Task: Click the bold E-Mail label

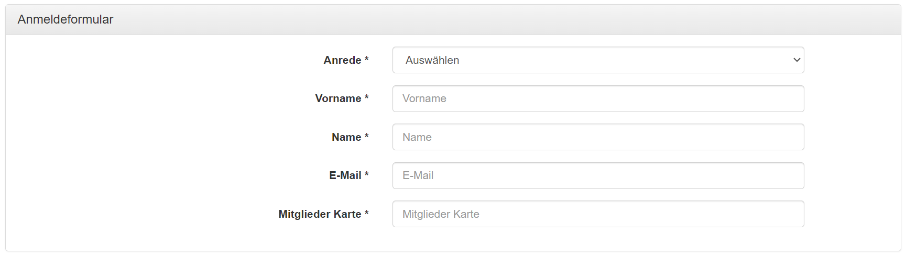Action: point(345,175)
